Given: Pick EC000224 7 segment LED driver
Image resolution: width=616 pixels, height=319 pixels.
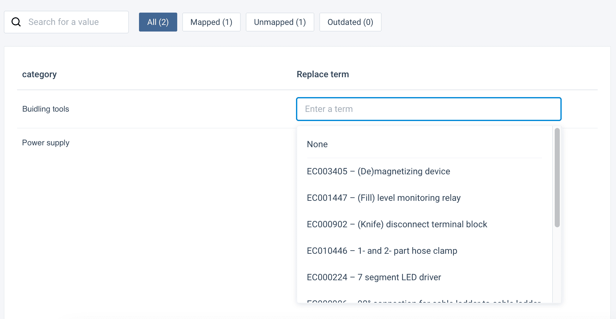Looking at the screenshot, I should click(x=374, y=277).
